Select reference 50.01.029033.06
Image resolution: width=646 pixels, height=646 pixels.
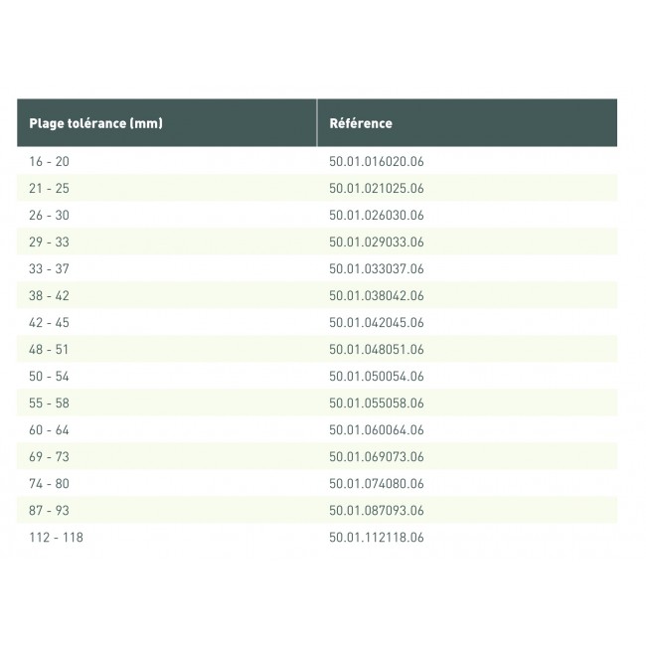[x=377, y=242]
